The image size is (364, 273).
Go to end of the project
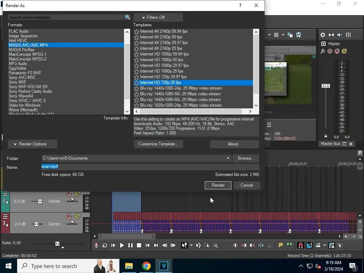pos(156,245)
